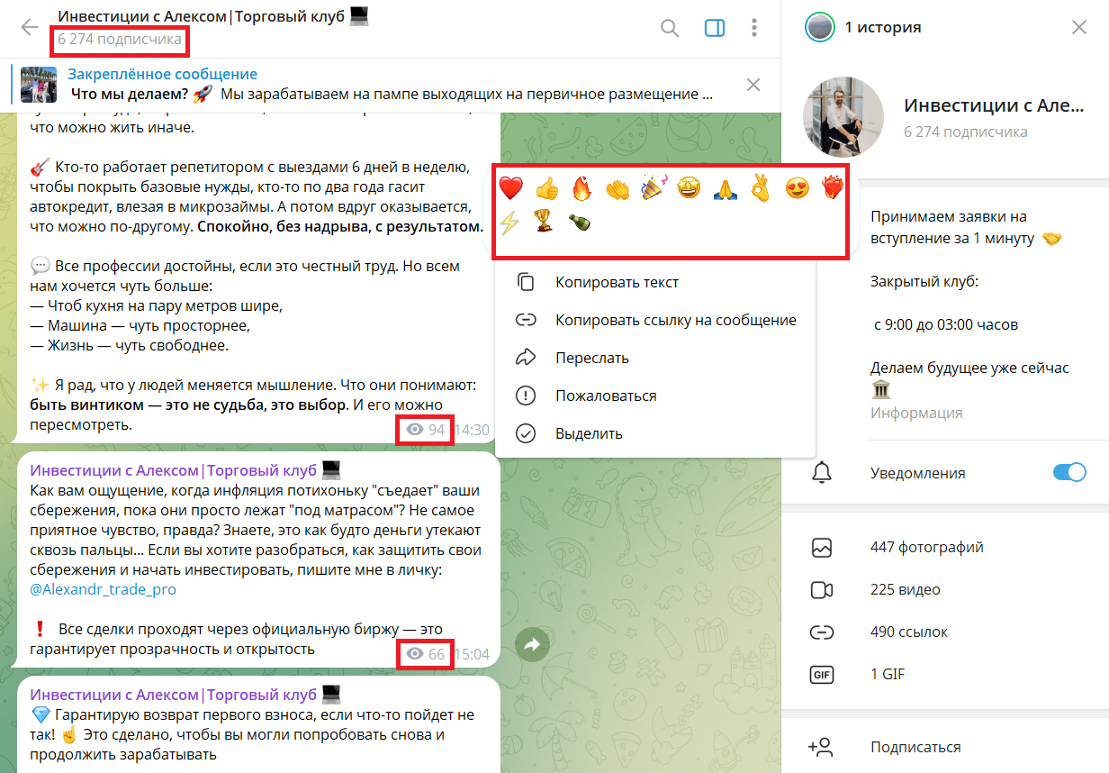React with the lightning bolt emoji

click(509, 223)
